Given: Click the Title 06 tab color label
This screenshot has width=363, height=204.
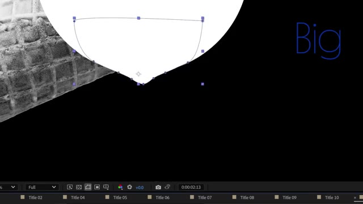Looking at the screenshot, I should pos(150,197).
